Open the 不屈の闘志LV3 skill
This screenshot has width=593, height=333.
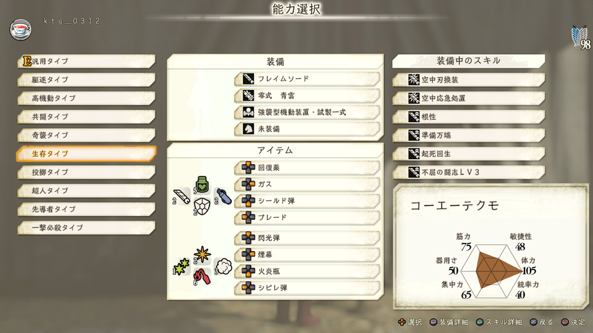click(x=469, y=172)
